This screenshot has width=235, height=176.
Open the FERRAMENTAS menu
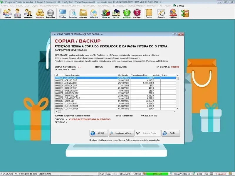click(x=155, y=6)
